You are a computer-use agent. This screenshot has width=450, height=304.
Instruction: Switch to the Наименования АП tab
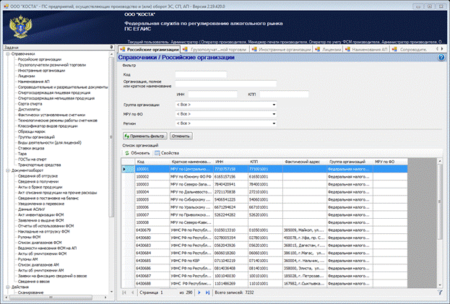point(366,49)
